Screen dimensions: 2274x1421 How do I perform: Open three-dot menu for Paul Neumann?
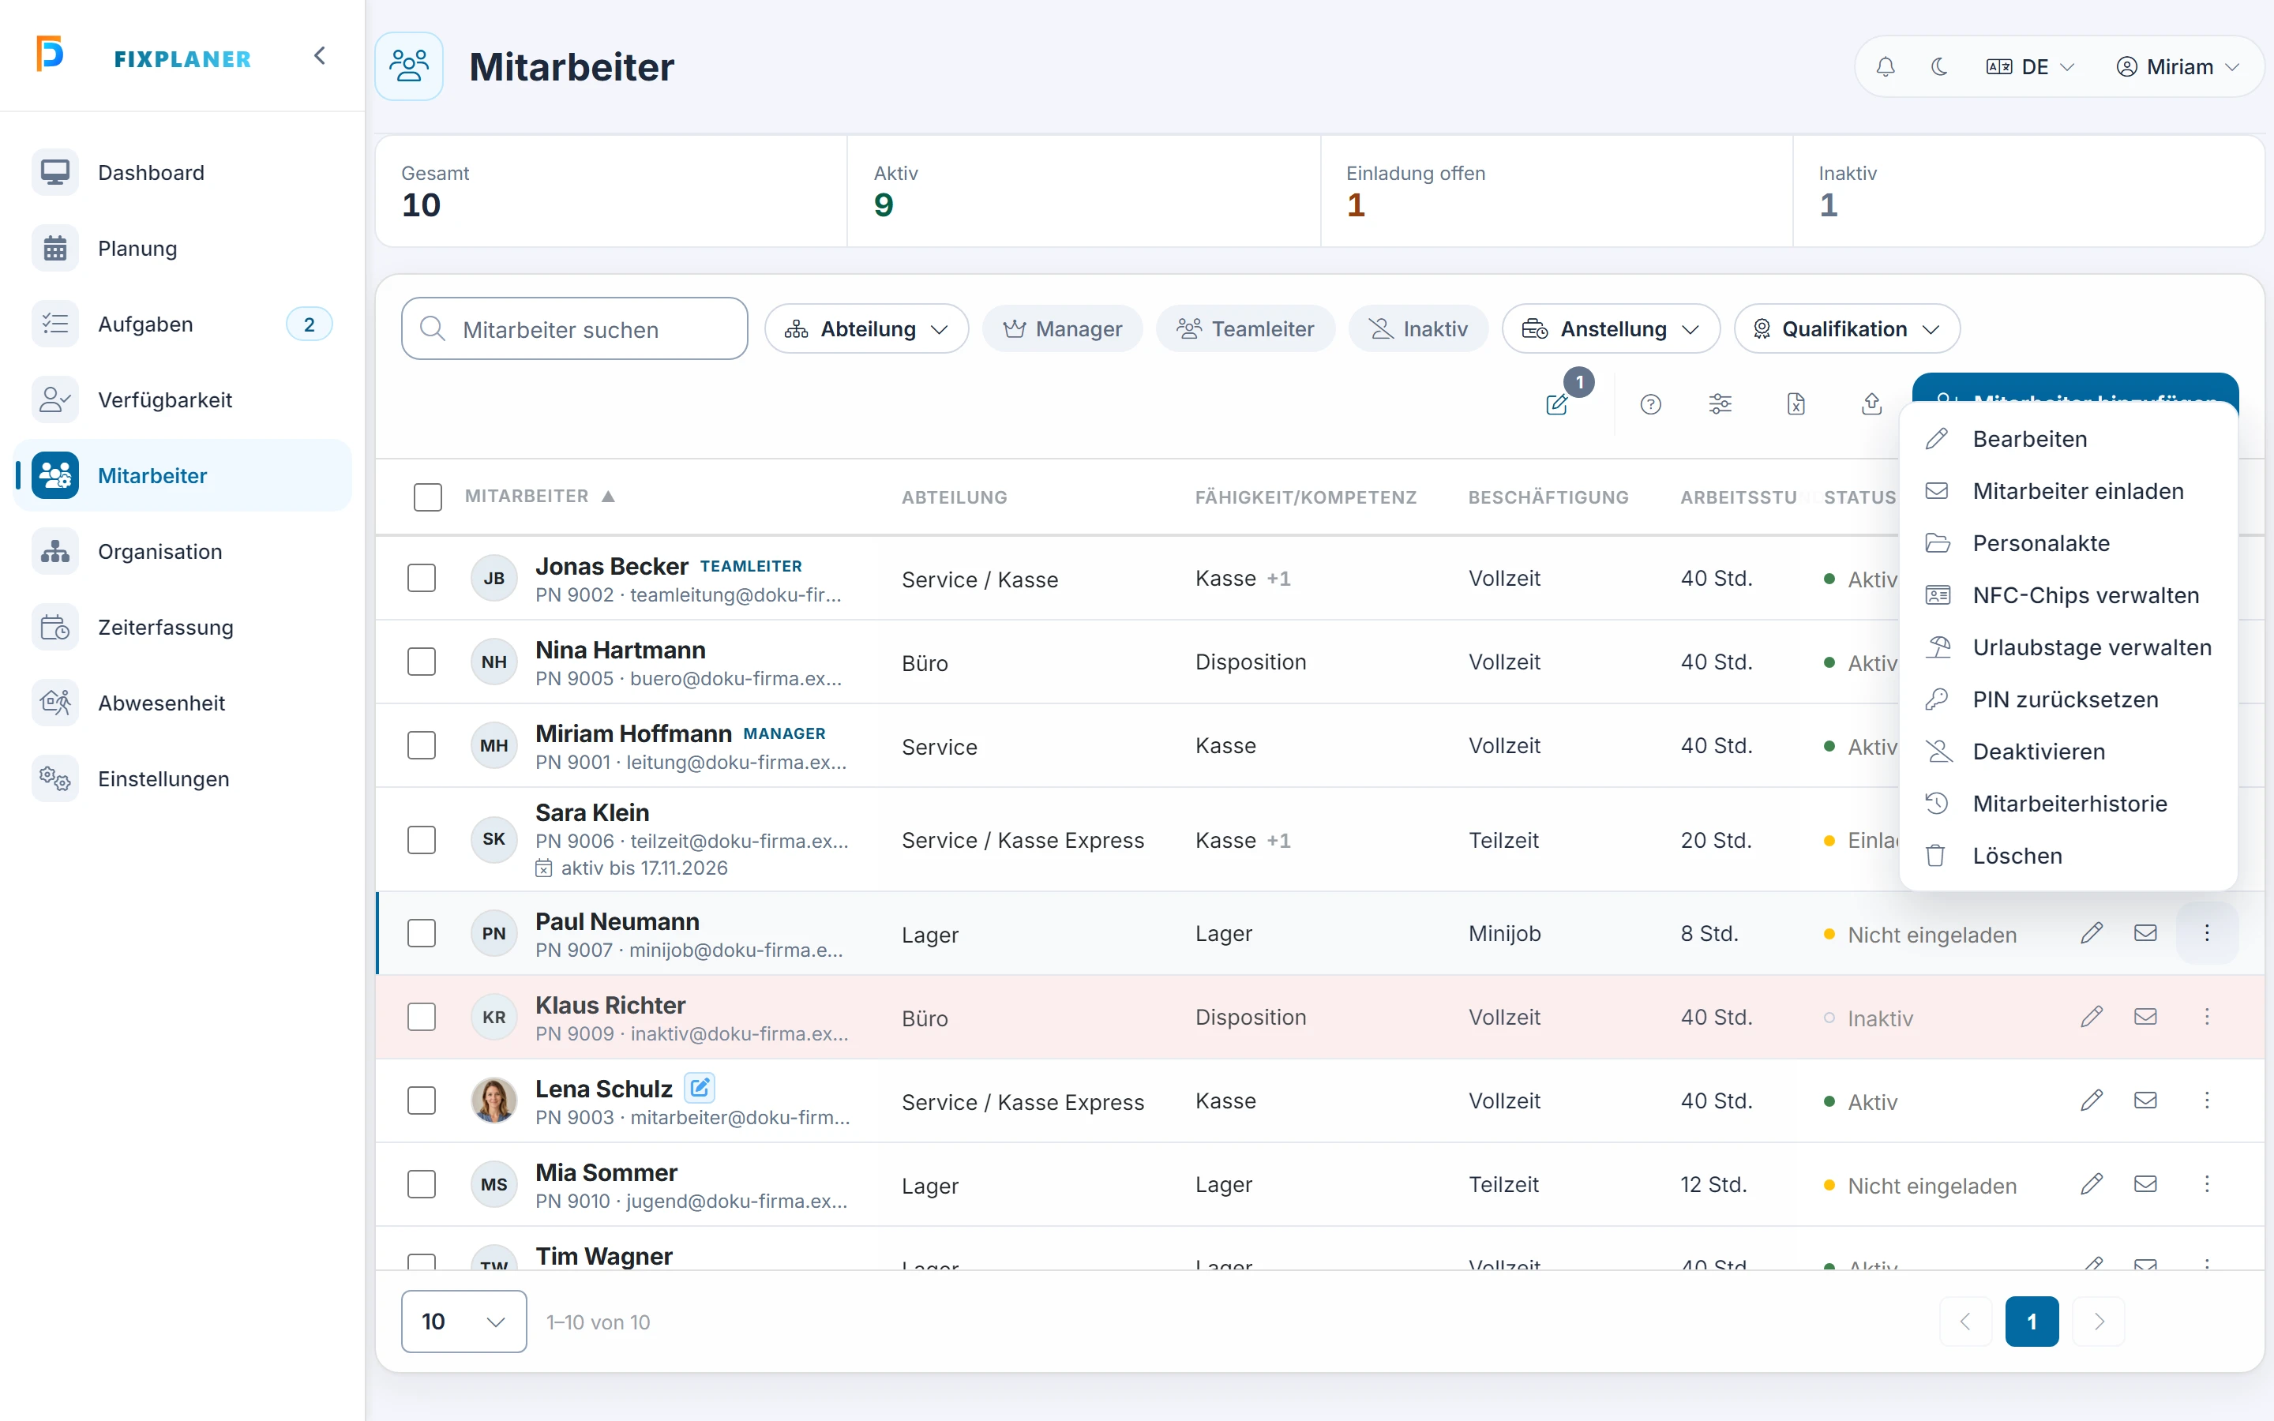2206,933
